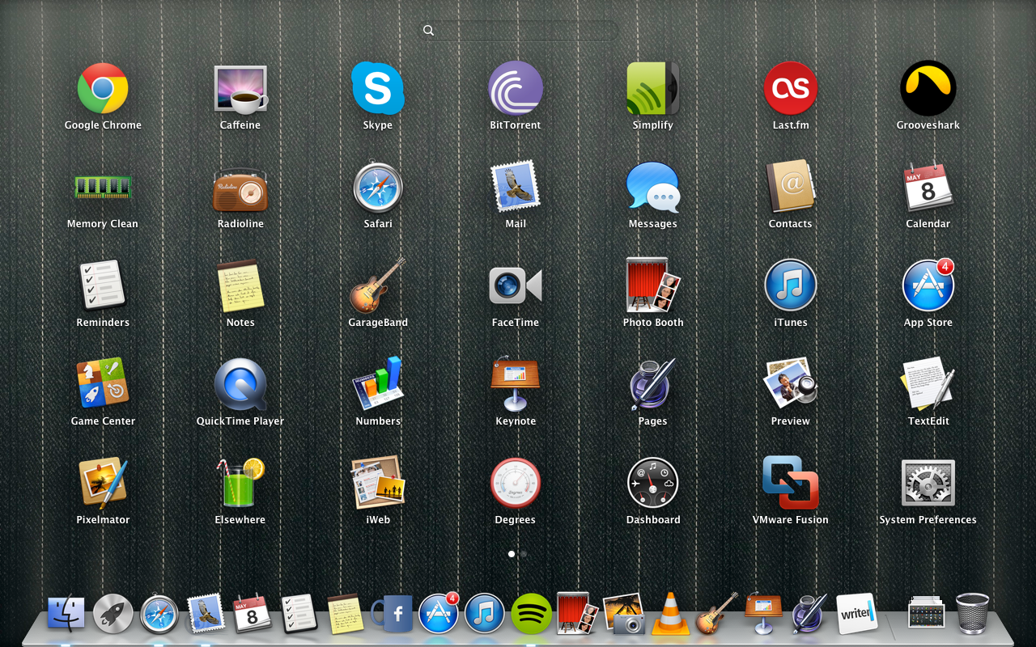
Task: Launch the Numbers spreadsheet app
Action: click(378, 384)
